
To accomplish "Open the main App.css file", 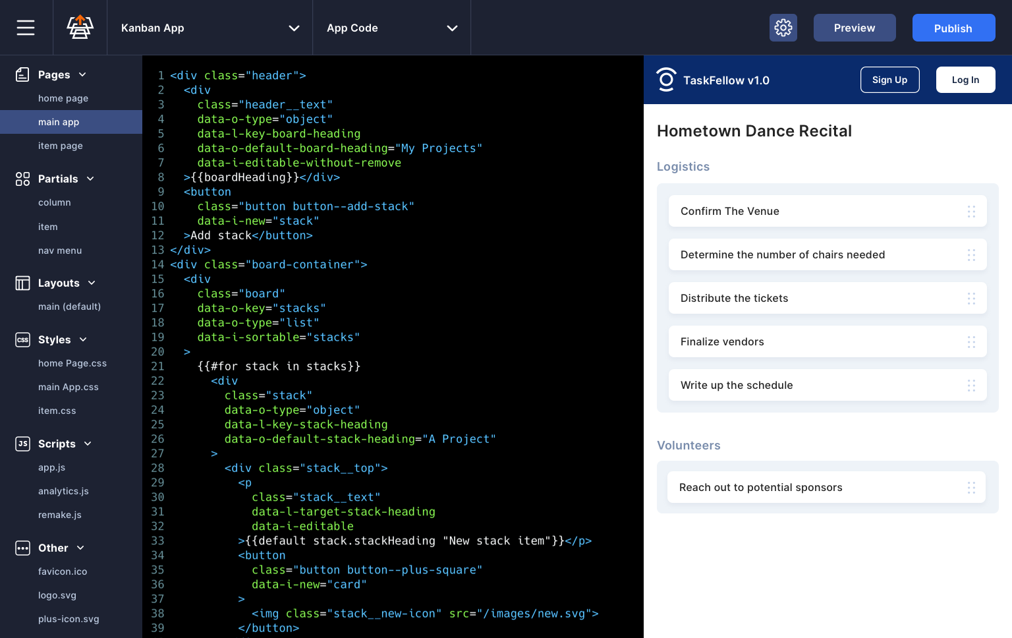I will (68, 387).
